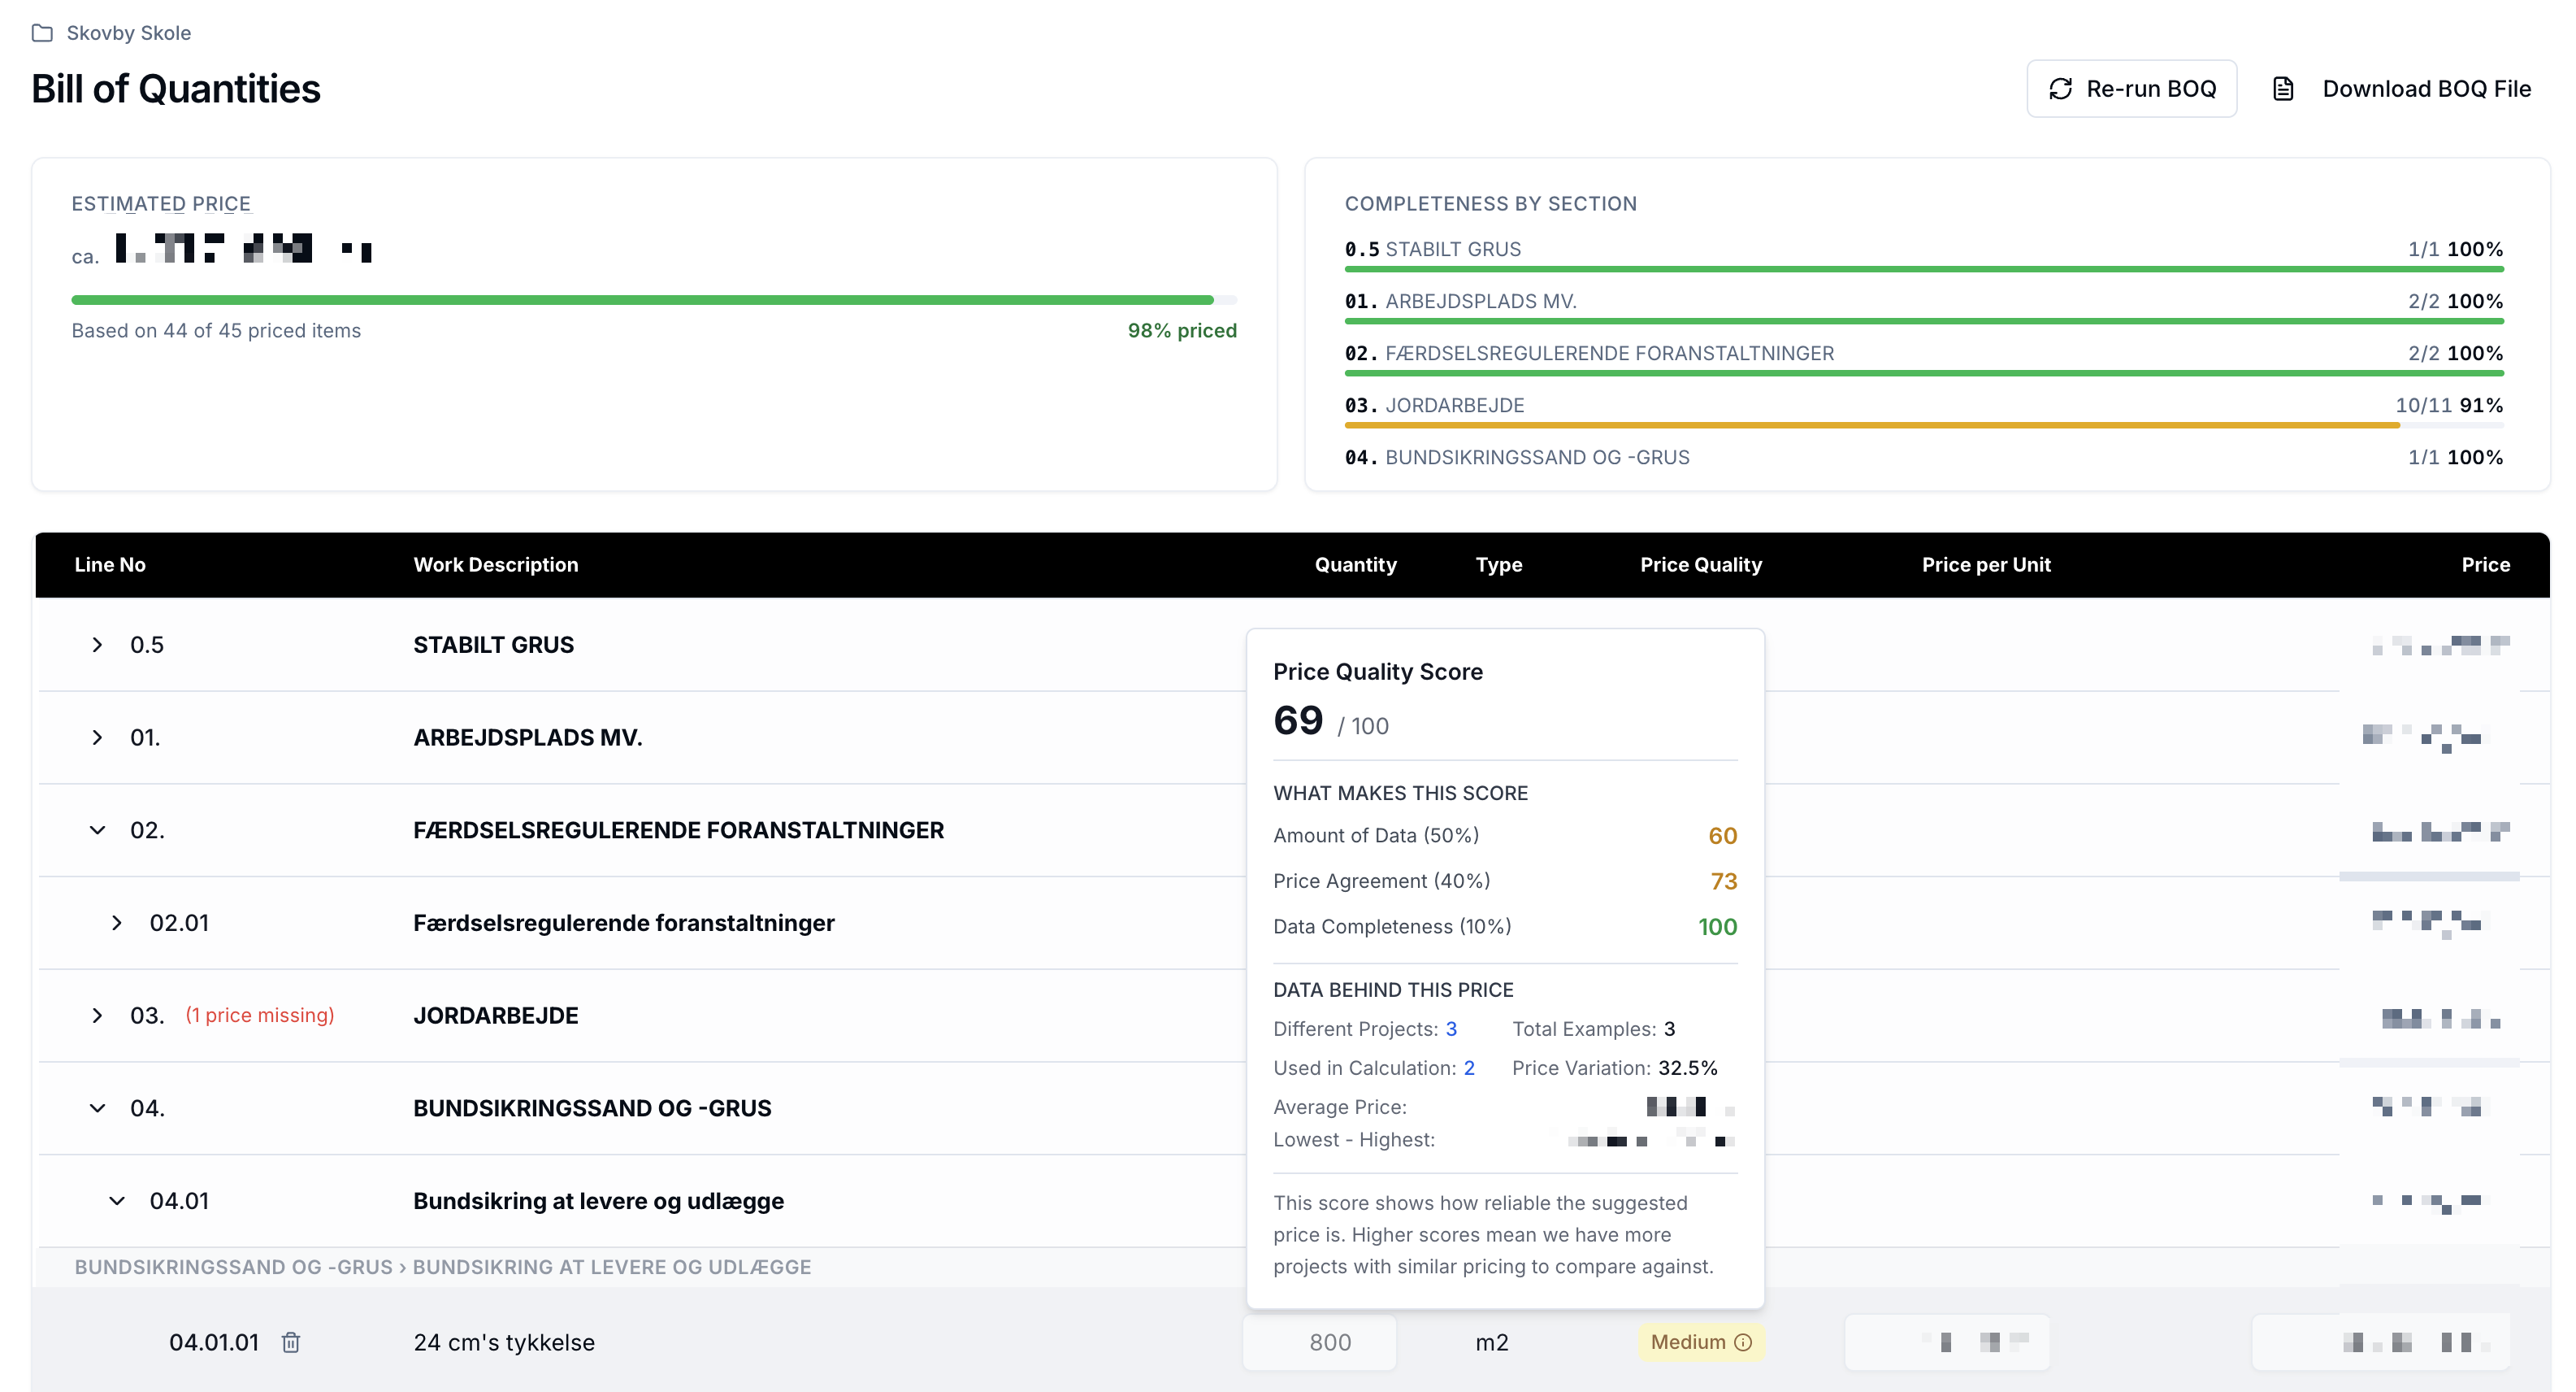Click the Re-run BOQ refresh icon

click(x=2060, y=89)
